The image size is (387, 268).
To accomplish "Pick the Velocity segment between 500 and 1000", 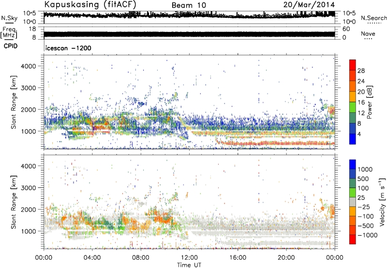I will (x=353, y=174).
